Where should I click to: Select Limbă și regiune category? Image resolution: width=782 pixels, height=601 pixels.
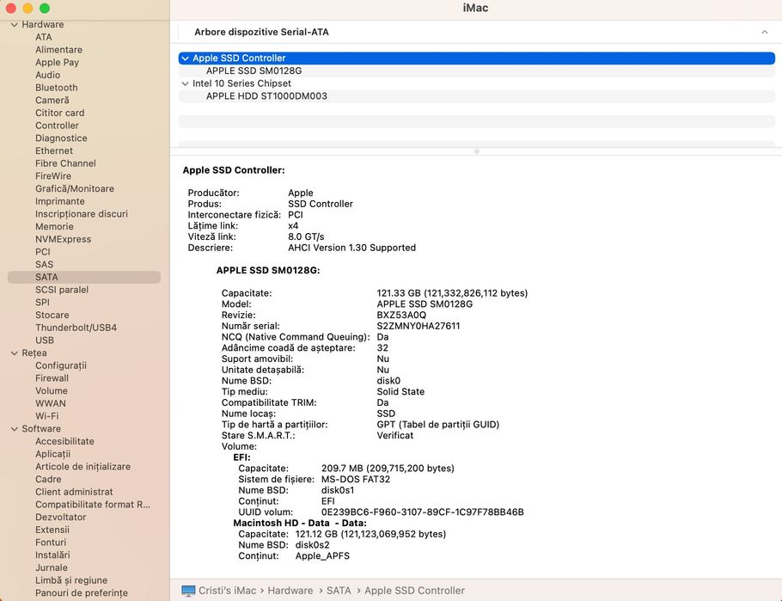[x=71, y=580]
